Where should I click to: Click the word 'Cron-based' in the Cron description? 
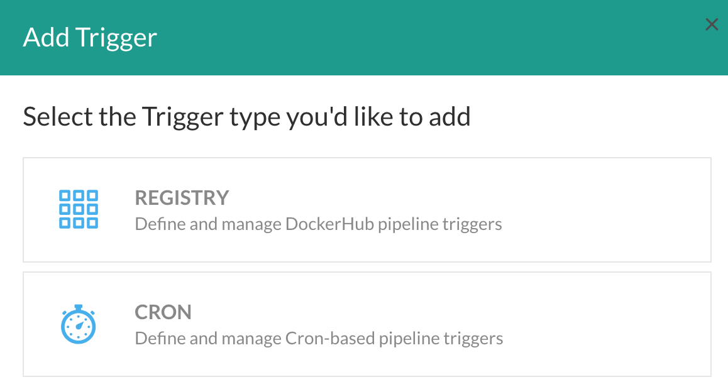click(x=330, y=339)
